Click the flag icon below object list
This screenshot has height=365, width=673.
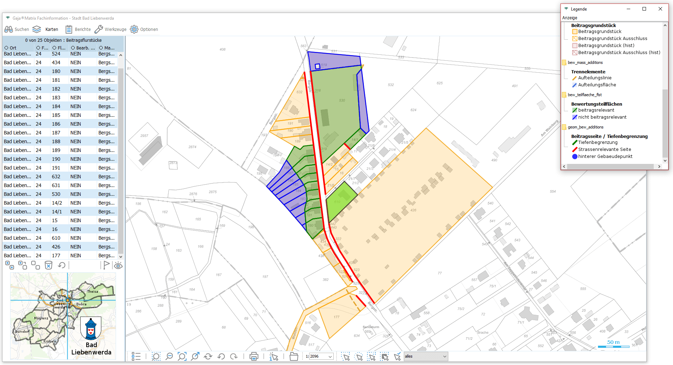pyautogui.click(x=107, y=265)
